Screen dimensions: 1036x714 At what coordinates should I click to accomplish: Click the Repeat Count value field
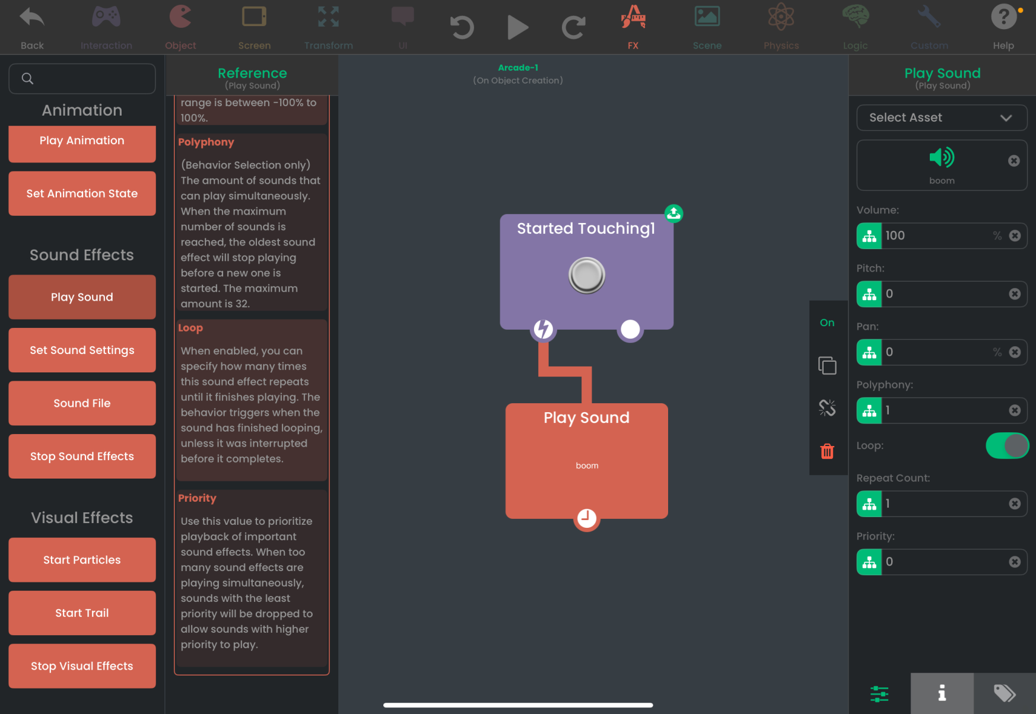943,503
